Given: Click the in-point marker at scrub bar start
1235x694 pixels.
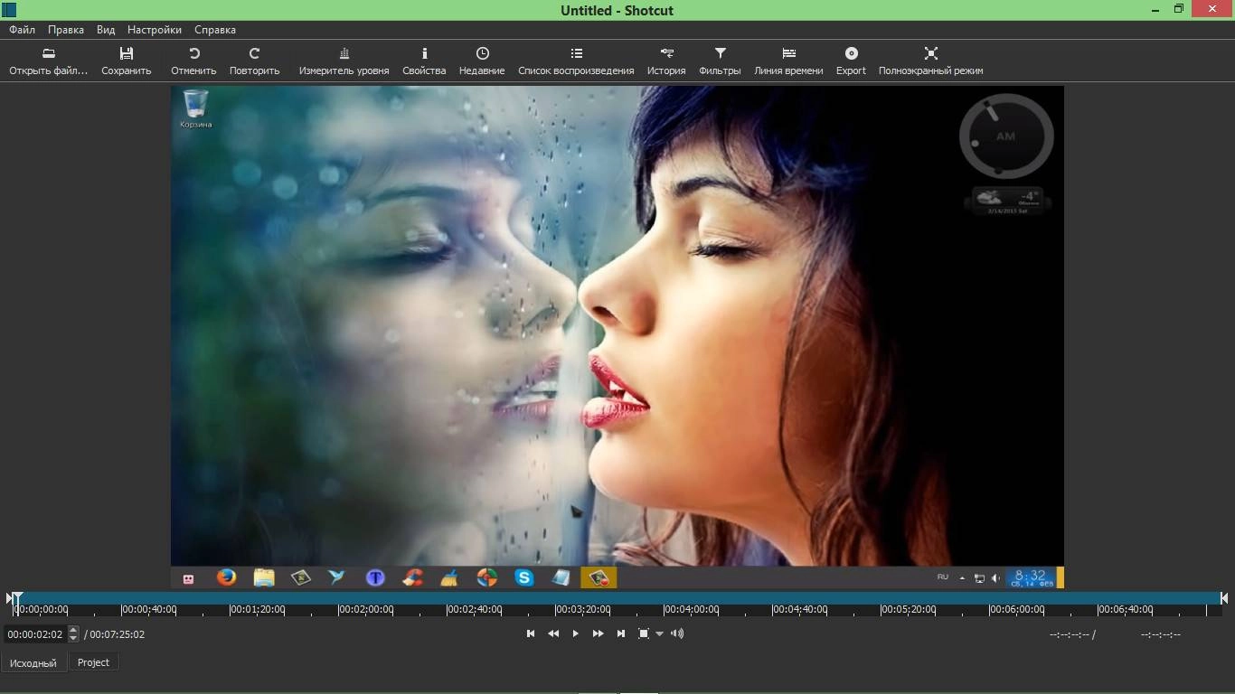Looking at the screenshot, I should pyautogui.click(x=9, y=598).
